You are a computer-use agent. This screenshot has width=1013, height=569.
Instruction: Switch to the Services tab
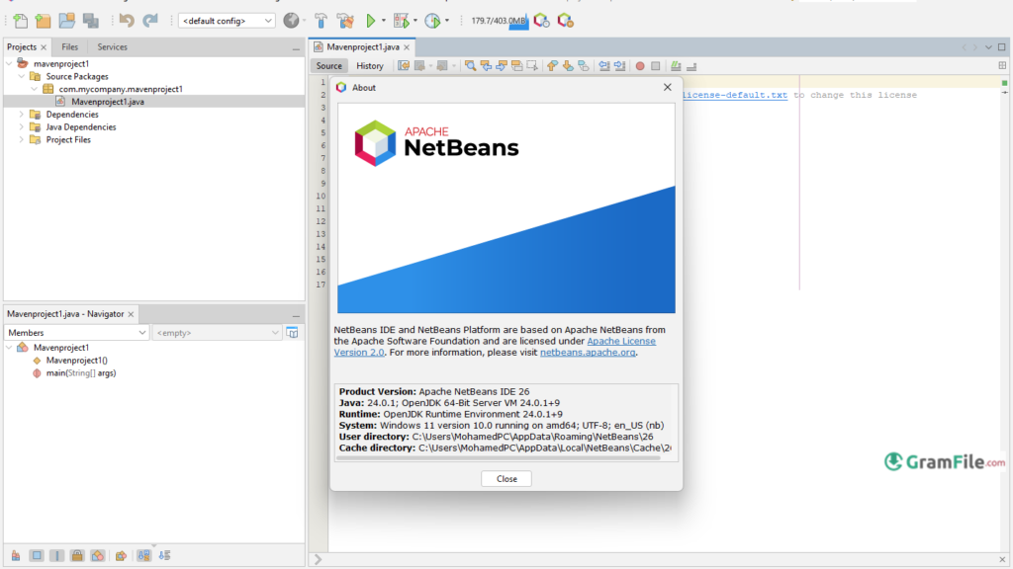point(113,47)
